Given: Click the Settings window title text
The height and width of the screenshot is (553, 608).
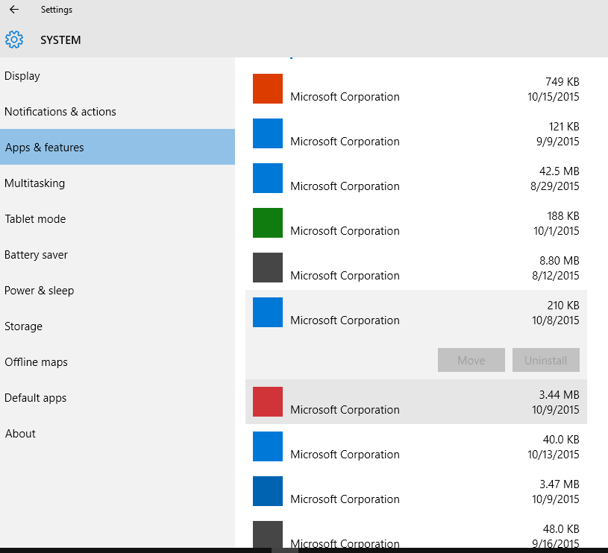Looking at the screenshot, I should [x=57, y=10].
